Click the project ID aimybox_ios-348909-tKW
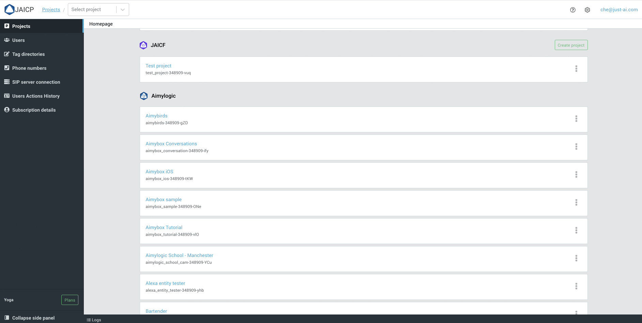The width and height of the screenshot is (642, 323). point(169,179)
